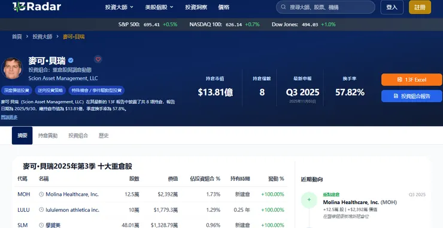Viewport: 443px width, 228px height.
Task: Open 投資大師 breadcrumb link
Action: [43, 36]
